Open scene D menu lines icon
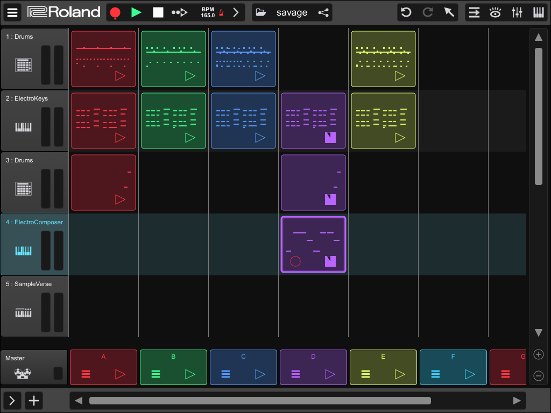 click(295, 374)
